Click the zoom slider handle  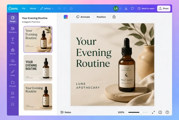pos(141,112)
